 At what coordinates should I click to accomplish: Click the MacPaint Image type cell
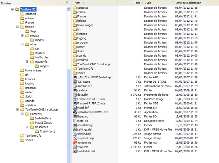coord(154,99)
